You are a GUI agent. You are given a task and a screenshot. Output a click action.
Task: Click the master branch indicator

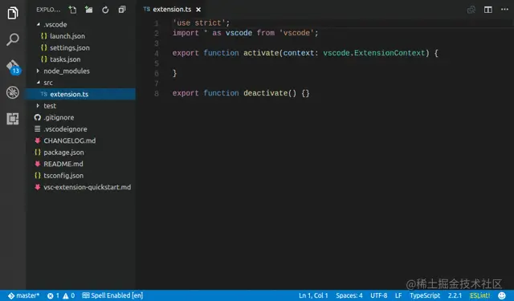pos(23,295)
